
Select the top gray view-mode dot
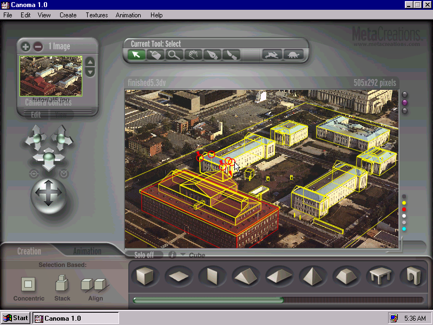404,95
